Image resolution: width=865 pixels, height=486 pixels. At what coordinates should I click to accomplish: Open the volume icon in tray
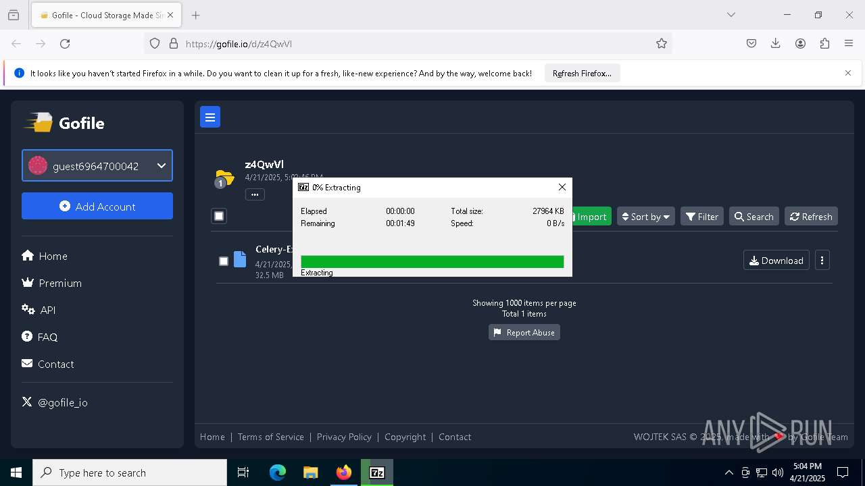pos(778,473)
